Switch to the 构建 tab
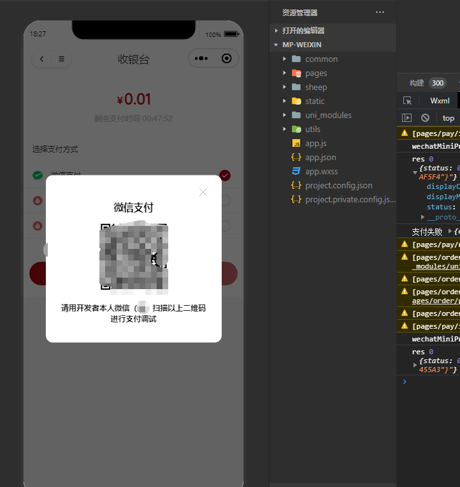460x487 pixels. [x=417, y=83]
